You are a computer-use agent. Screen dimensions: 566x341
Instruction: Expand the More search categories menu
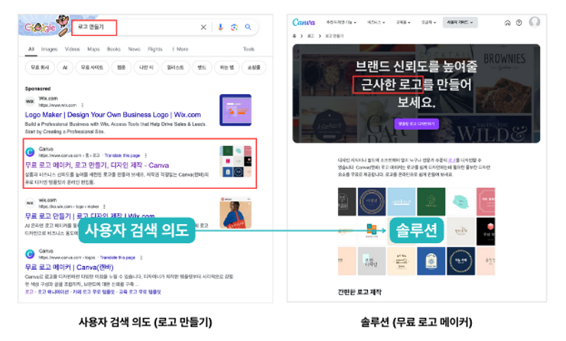pos(180,49)
